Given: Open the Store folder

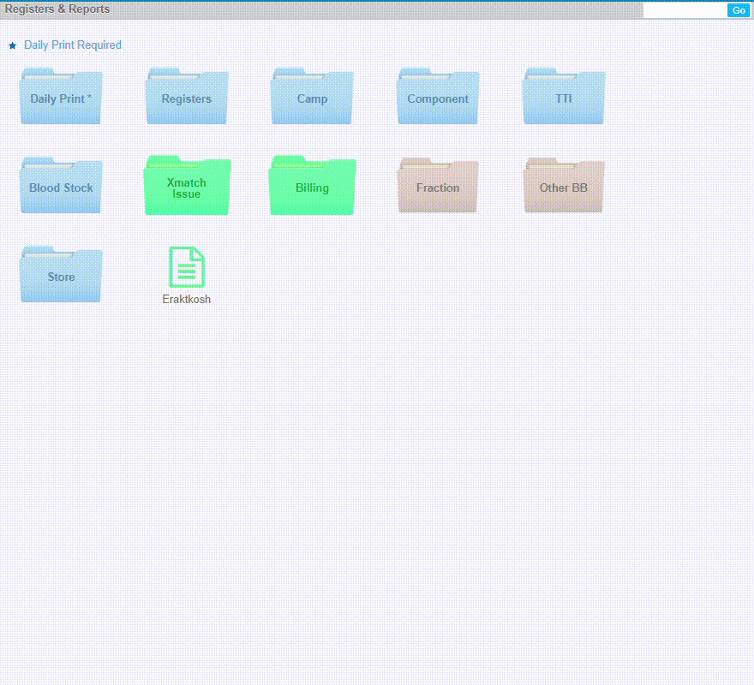Looking at the screenshot, I should pos(61,276).
